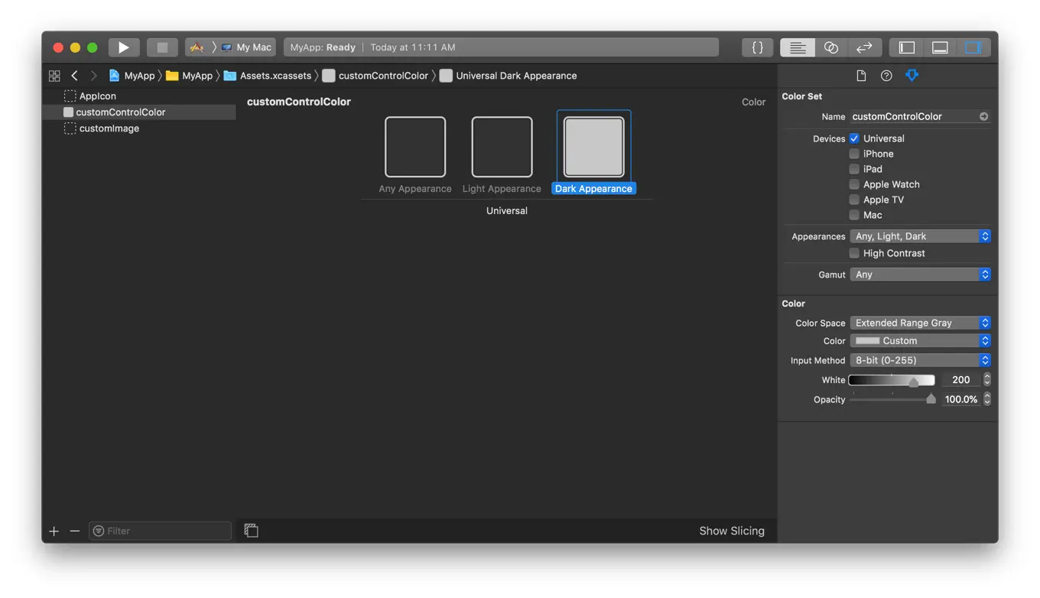
Task: Toggle the Navigator panel
Action: 907,47
